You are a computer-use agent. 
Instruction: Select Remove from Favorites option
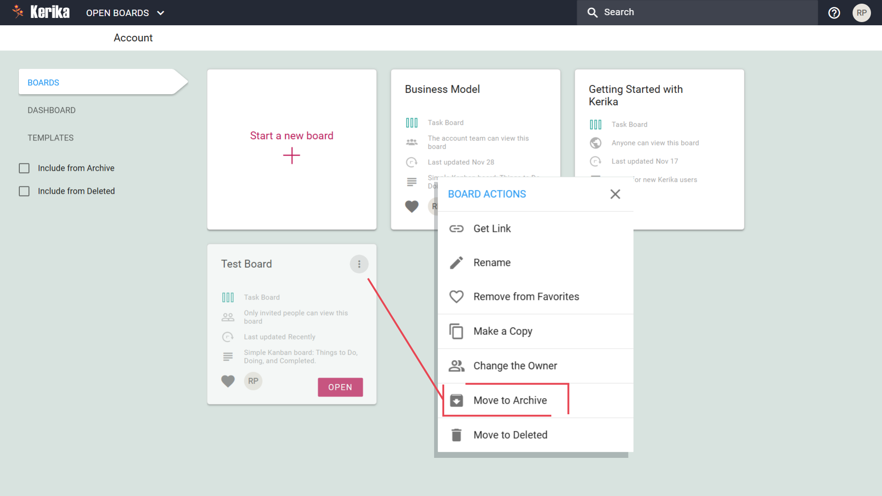pyautogui.click(x=526, y=297)
